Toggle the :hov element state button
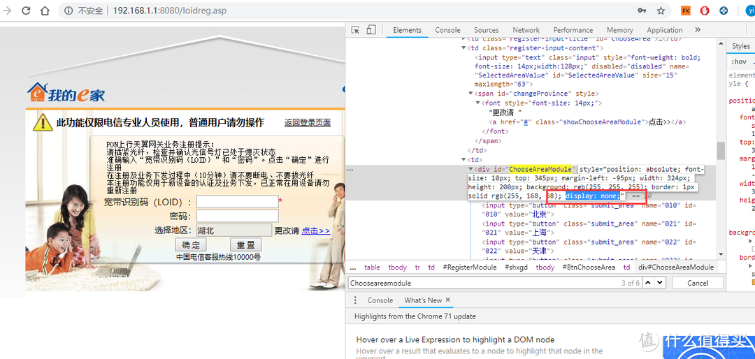 click(x=738, y=61)
